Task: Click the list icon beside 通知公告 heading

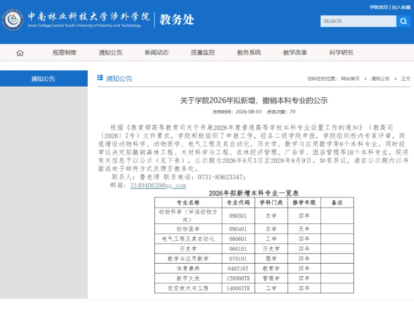Action: [100, 78]
